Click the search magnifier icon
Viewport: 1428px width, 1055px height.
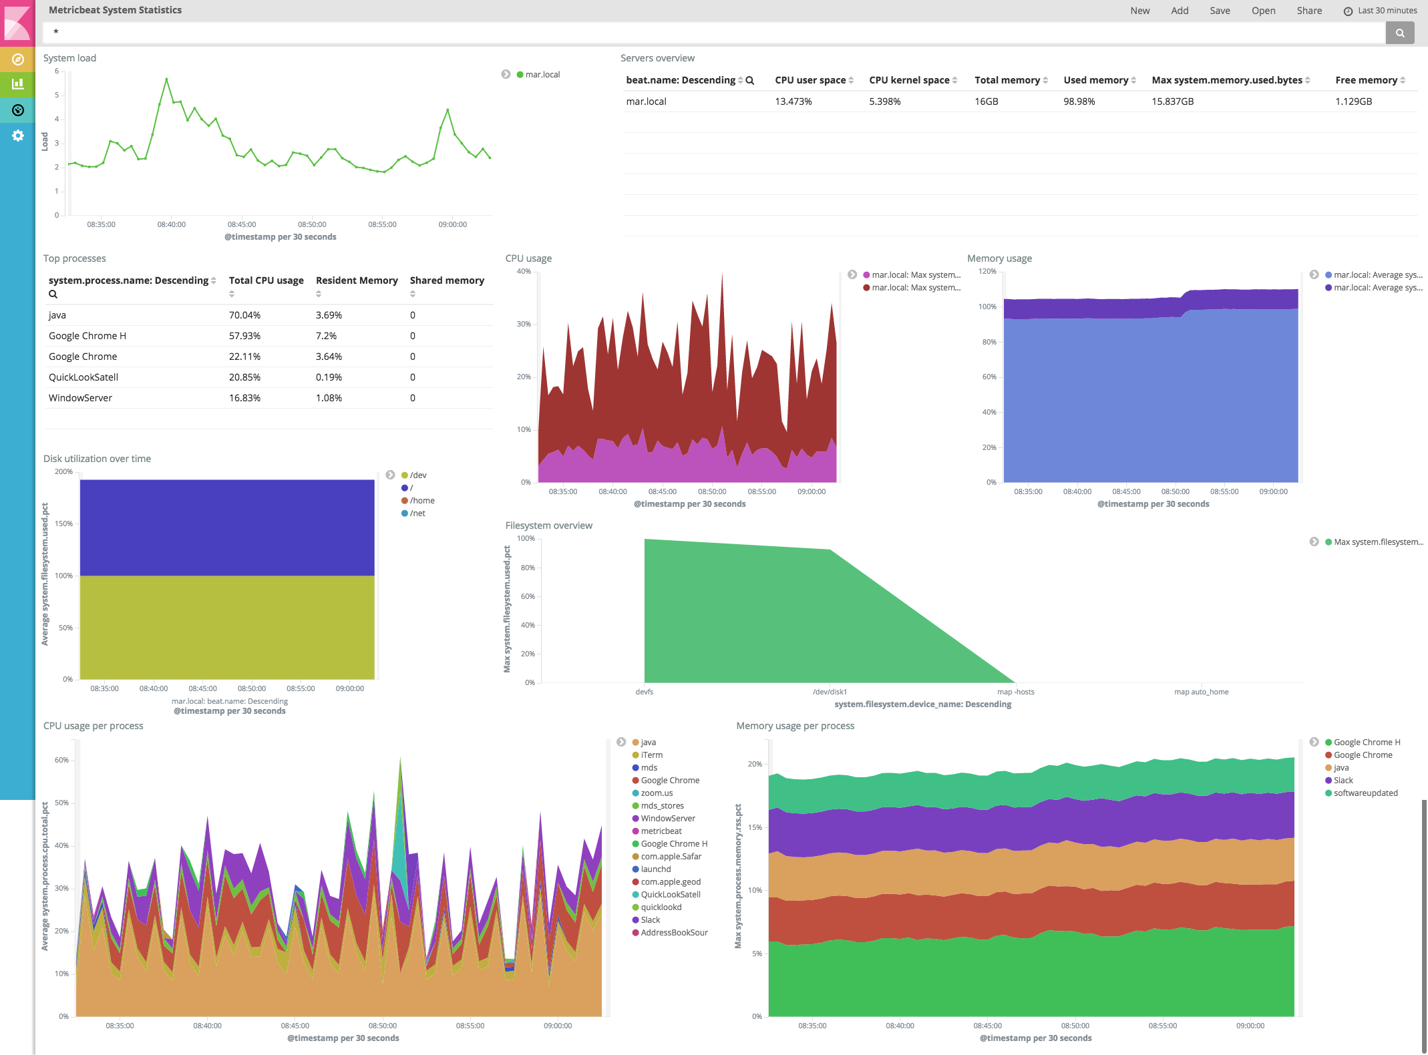tap(1401, 30)
